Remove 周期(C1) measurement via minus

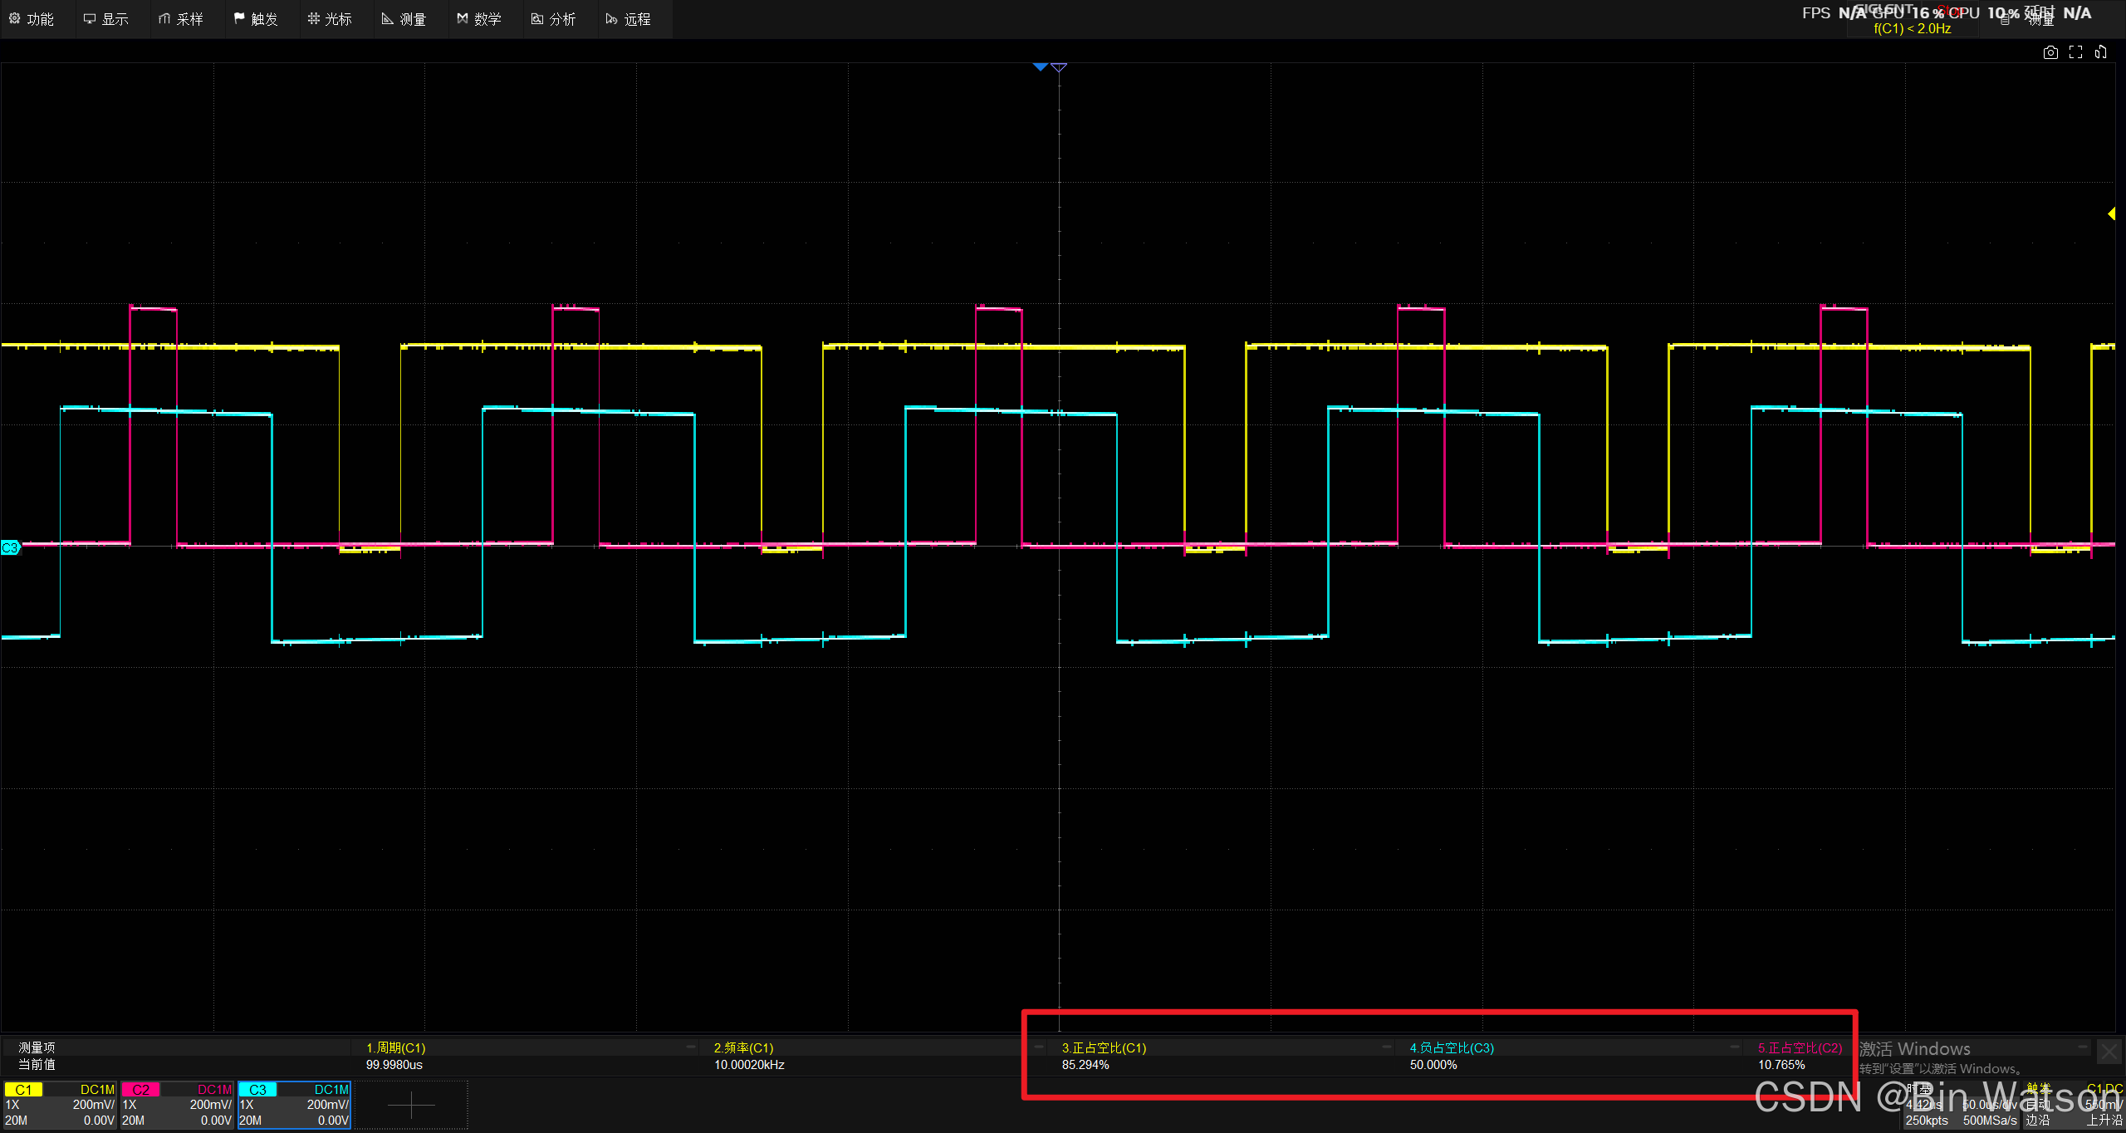691,1047
